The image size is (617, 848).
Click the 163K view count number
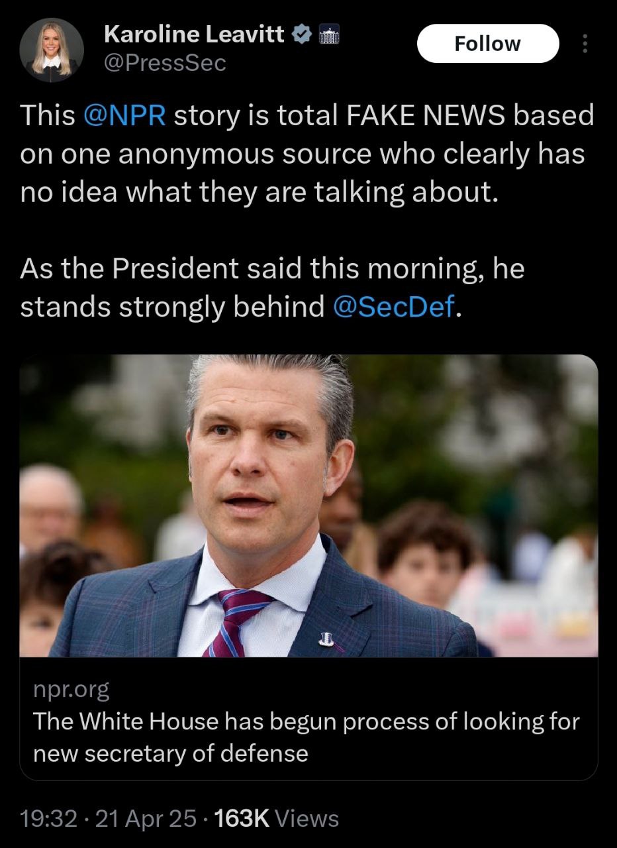241,819
